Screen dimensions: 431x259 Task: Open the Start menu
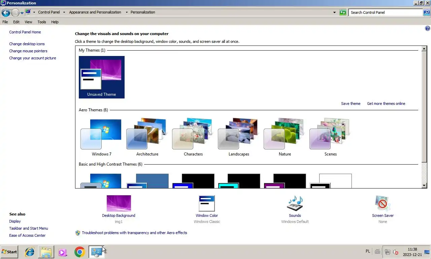click(9, 252)
